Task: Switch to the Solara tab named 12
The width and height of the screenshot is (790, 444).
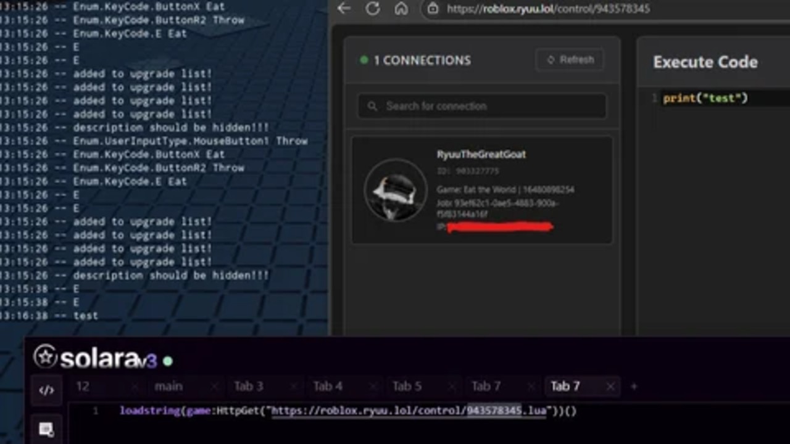Action: 83,387
